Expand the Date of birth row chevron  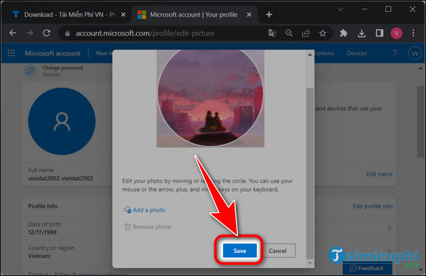coord(389,228)
